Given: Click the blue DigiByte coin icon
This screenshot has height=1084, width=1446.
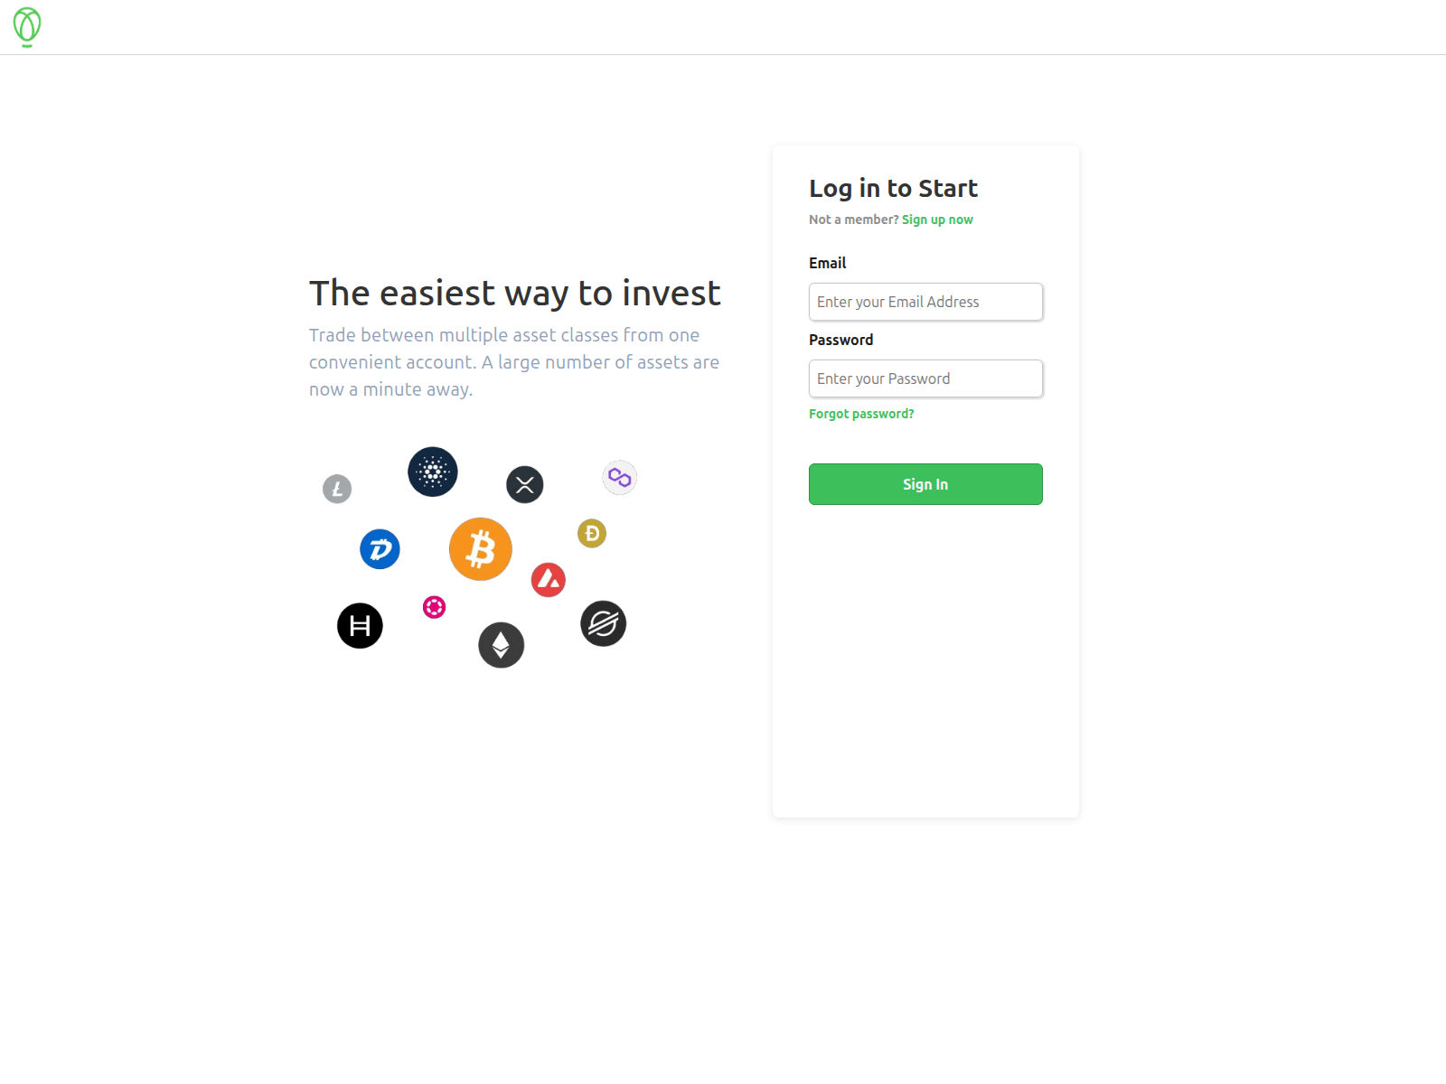Looking at the screenshot, I should coord(380,549).
